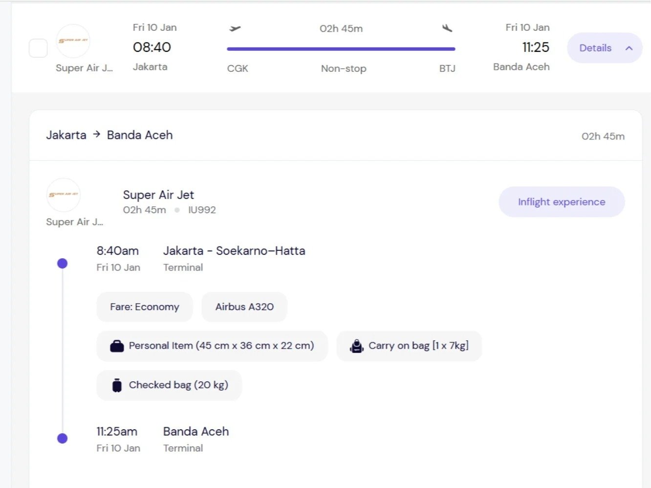Collapse the flight Details chevron
The image size is (651, 488).
click(629, 48)
